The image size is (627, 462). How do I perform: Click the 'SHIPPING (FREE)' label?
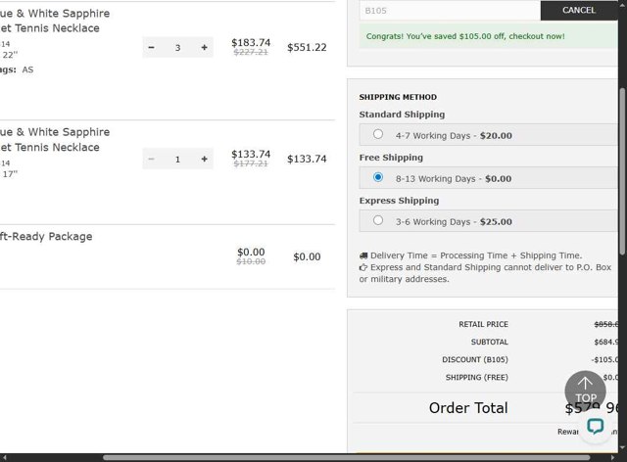(477, 377)
